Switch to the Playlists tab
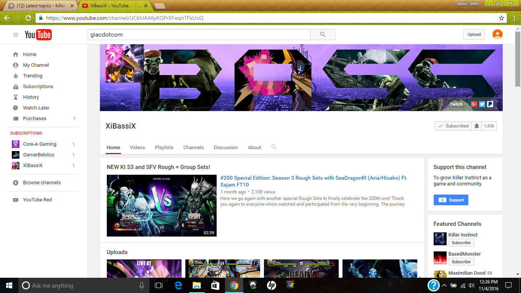 164,147
